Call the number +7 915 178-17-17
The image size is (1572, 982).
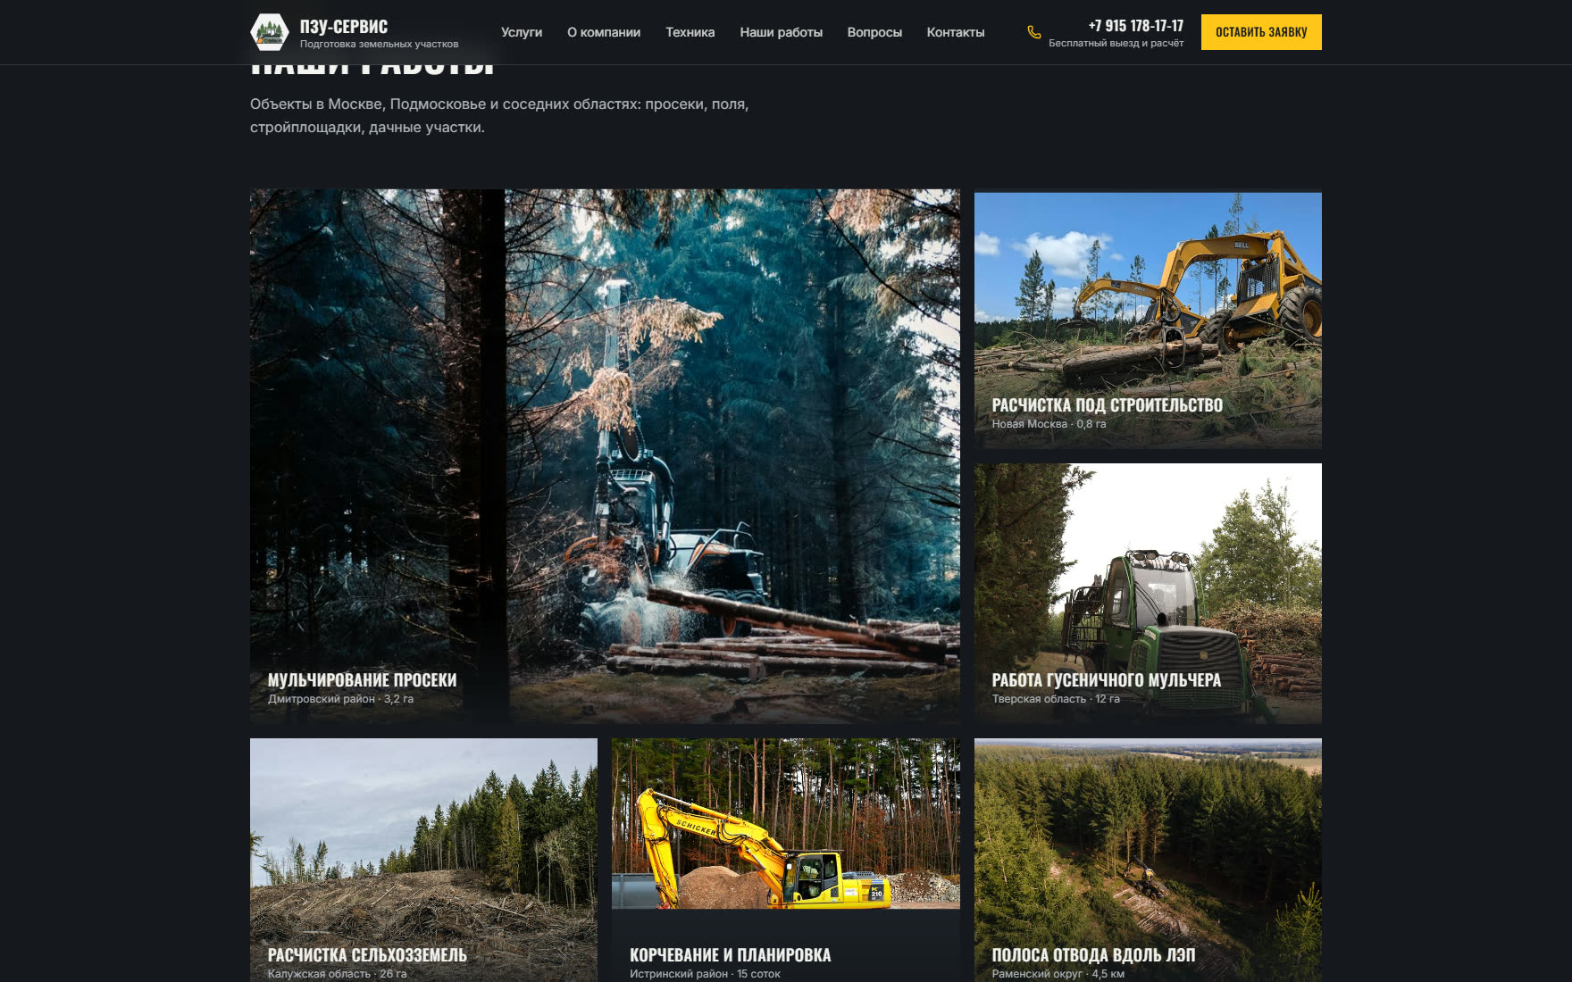pos(1135,26)
